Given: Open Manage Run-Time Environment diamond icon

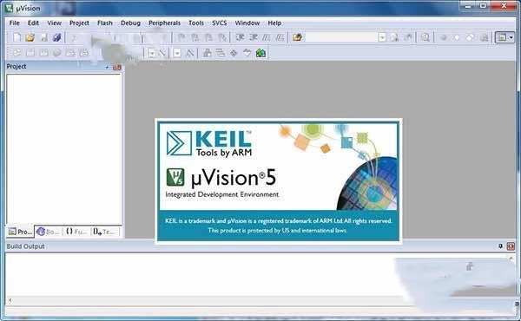Looking at the screenshot, I should coord(234,53).
